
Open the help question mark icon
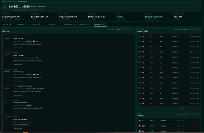point(198,2)
